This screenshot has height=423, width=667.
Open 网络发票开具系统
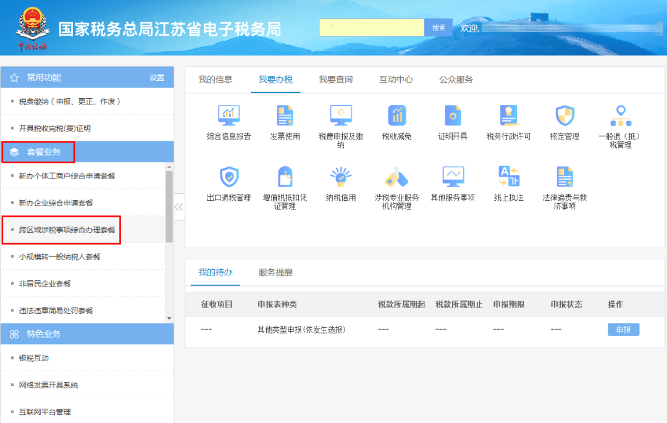49,385
